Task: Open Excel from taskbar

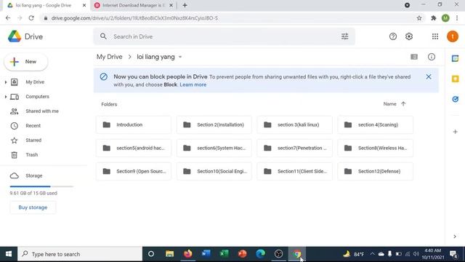Action: (225, 254)
